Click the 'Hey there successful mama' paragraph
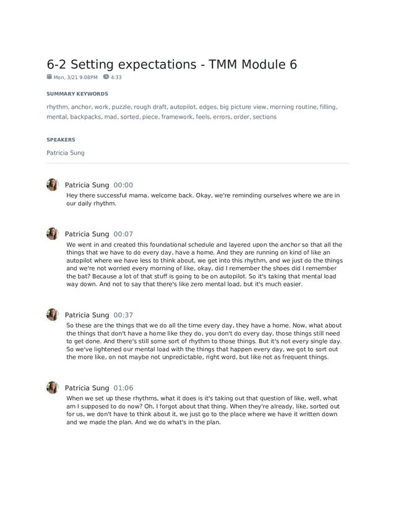 tap(202, 199)
